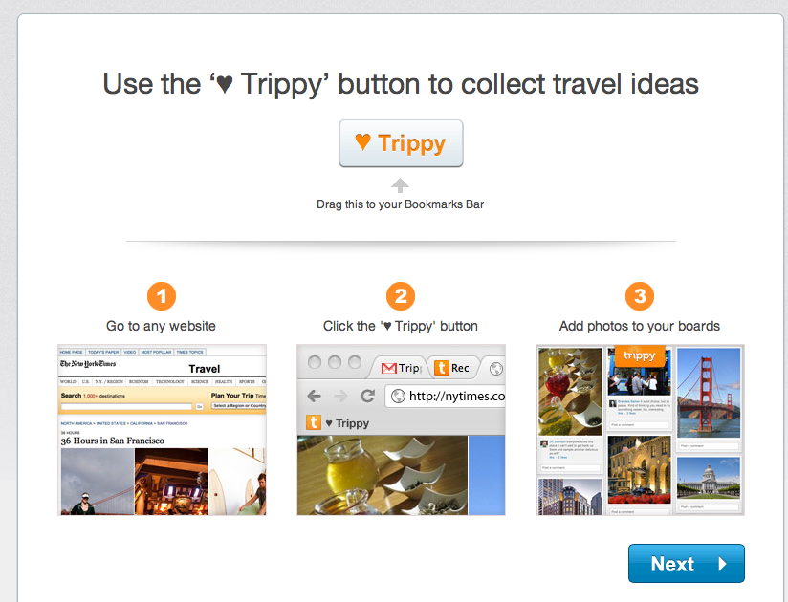
Task: Click the orange '♥ Trippy' bookmarklet button
Action: coord(401,143)
